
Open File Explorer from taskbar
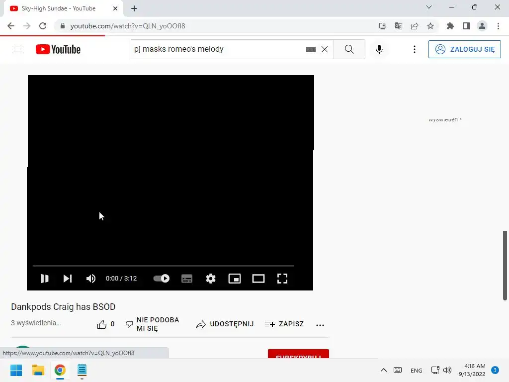click(38, 370)
